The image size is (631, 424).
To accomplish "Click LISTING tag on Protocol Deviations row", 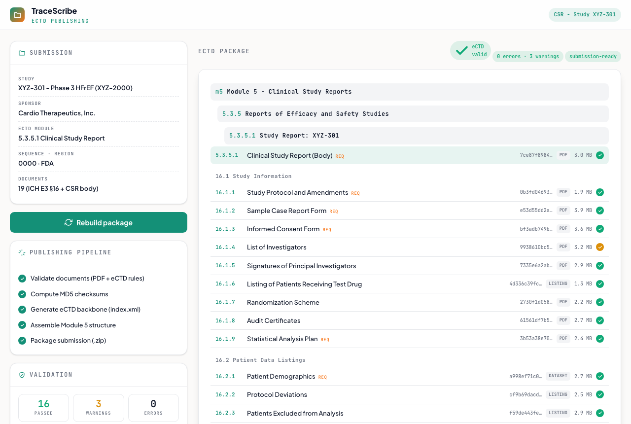I will click(558, 394).
